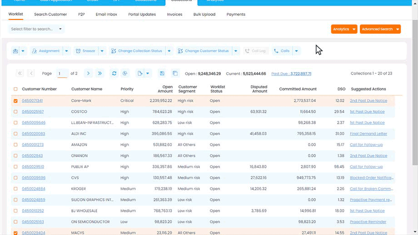Switch to the Email Inbox tab
The width and height of the screenshot is (418, 235).
point(106,15)
